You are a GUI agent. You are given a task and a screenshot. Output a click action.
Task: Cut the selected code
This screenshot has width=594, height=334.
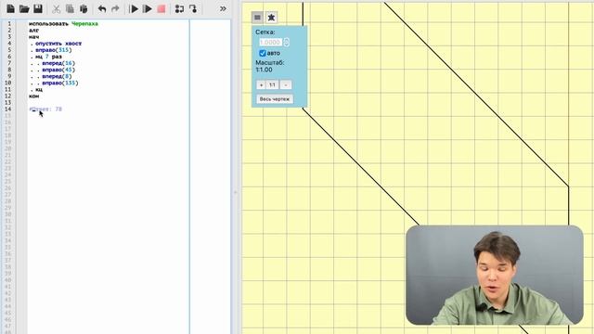56,8
